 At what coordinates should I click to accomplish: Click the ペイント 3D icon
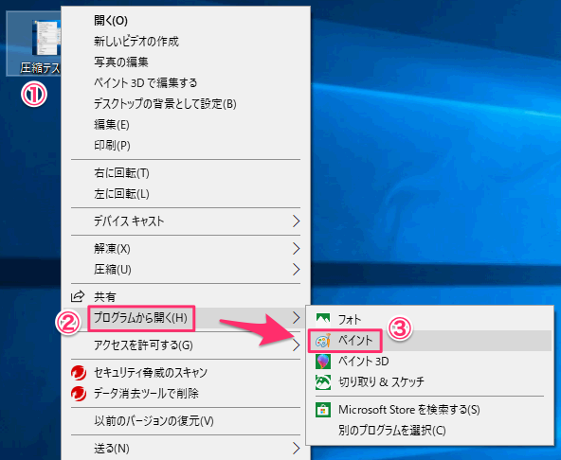click(x=323, y=361)
